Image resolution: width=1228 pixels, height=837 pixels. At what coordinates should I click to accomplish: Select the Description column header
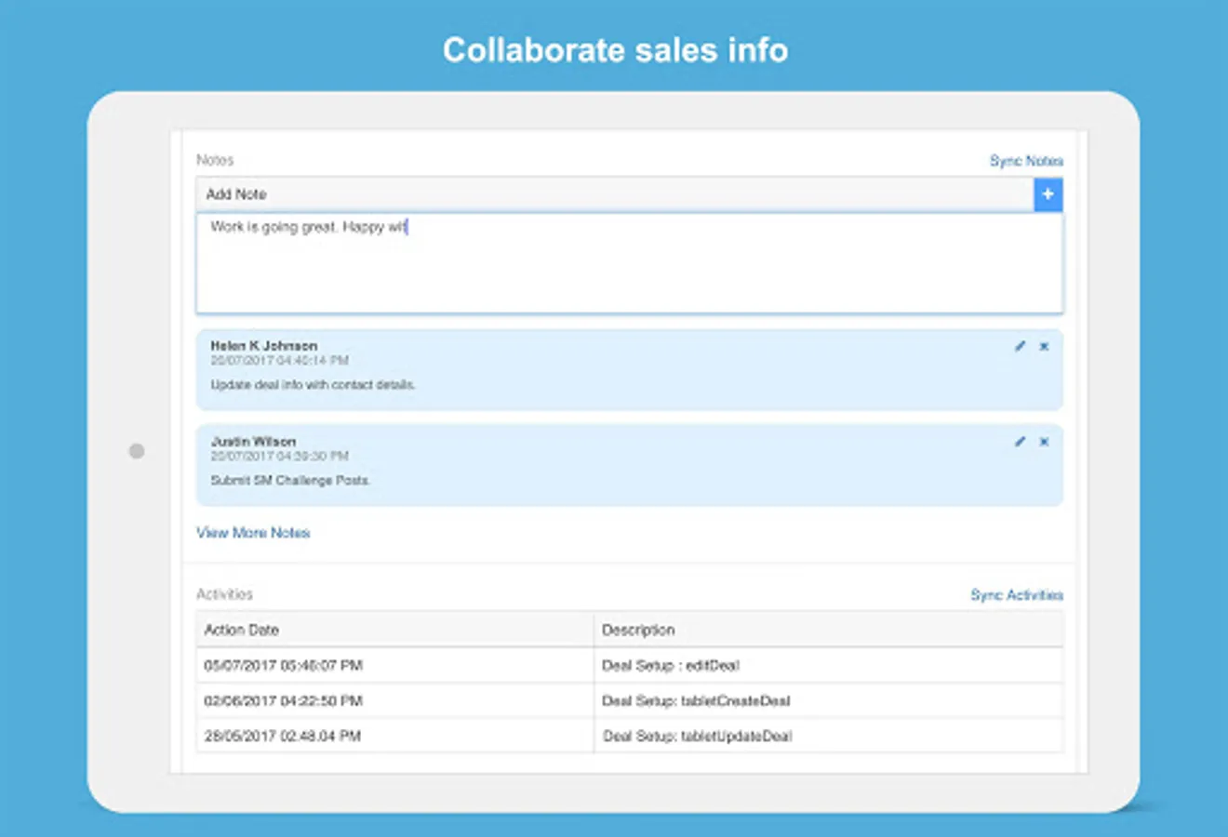point(638,631)
